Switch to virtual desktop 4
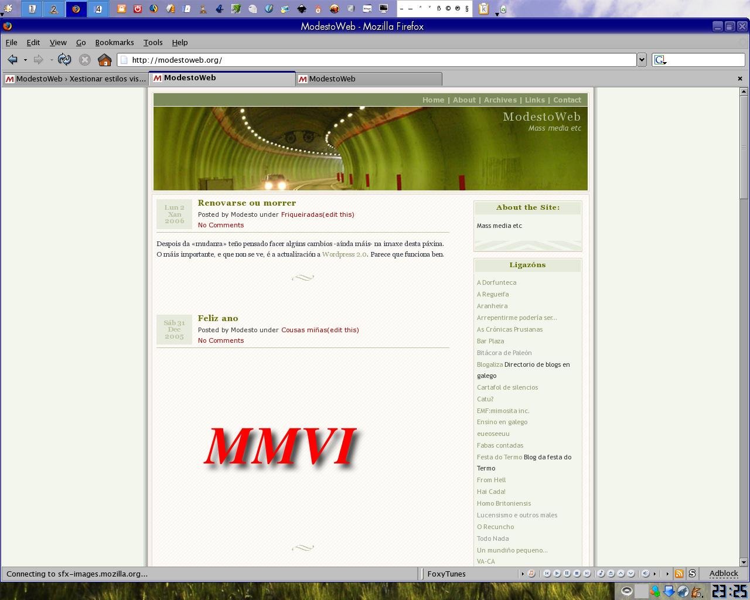Image resolution: width=750 pixels, height=600 pixels. pos(98,9)
